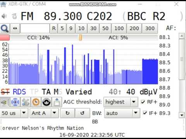Select AF frequency 88.8

point(165,88)
